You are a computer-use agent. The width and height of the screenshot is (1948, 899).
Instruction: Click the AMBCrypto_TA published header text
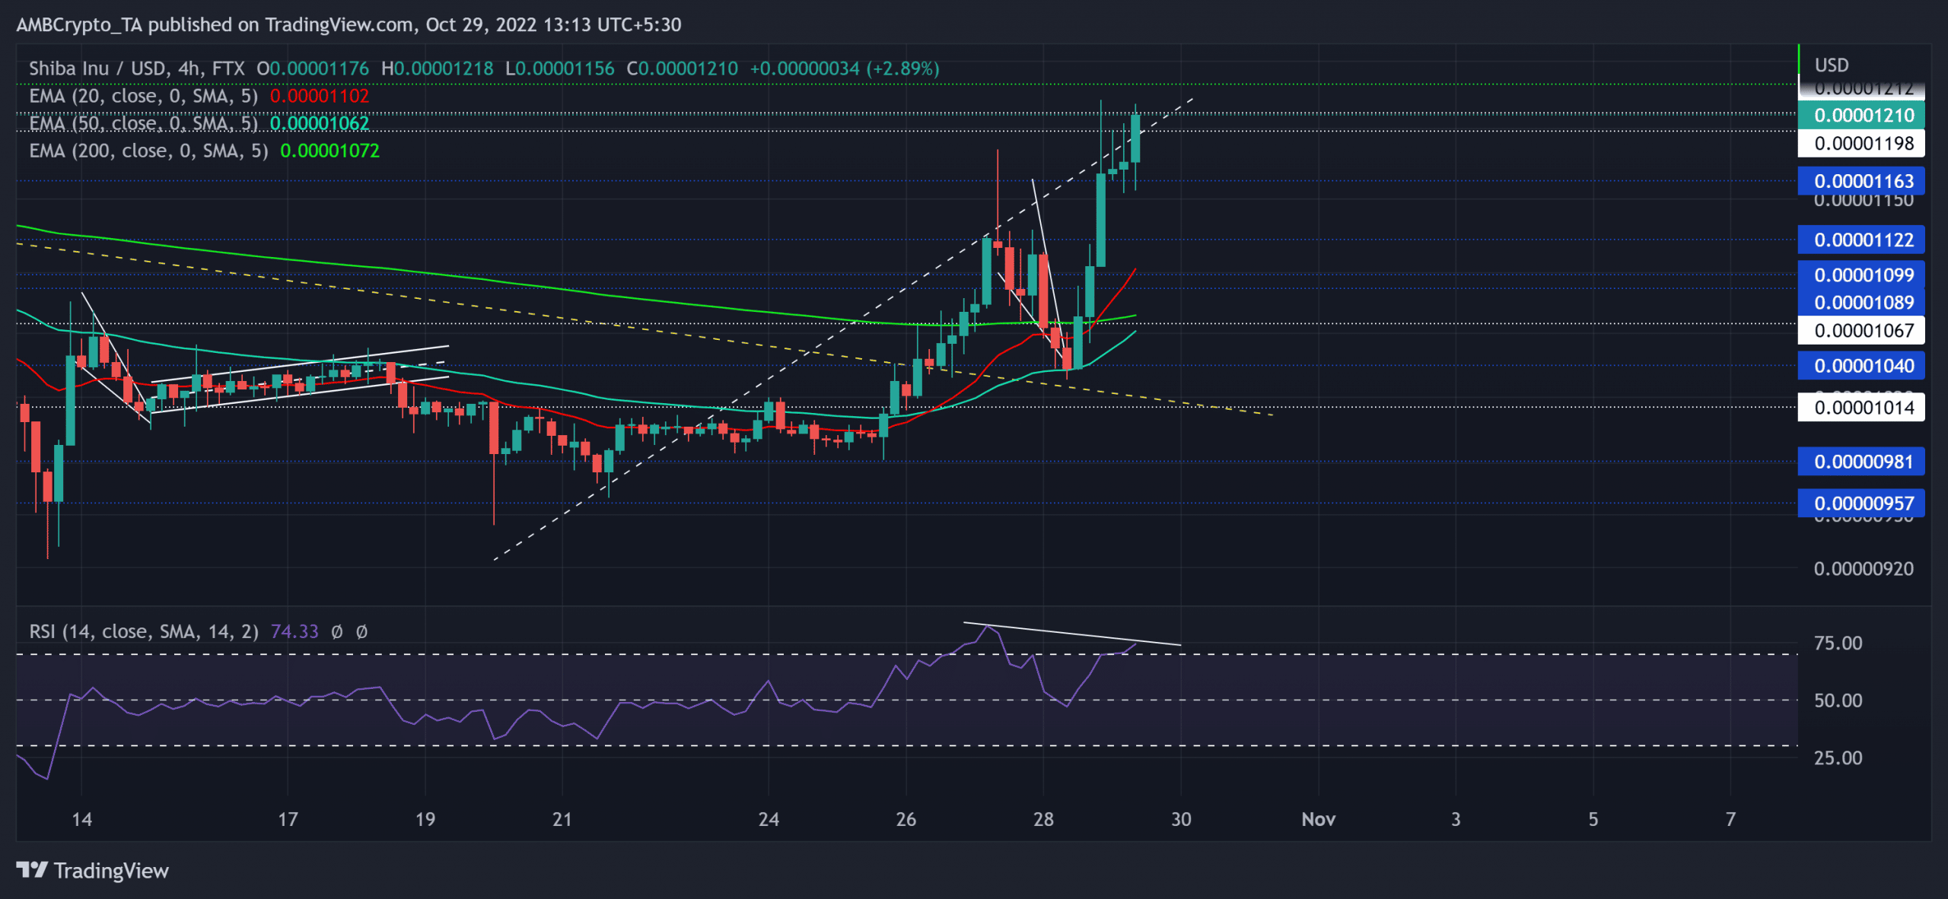349,24
